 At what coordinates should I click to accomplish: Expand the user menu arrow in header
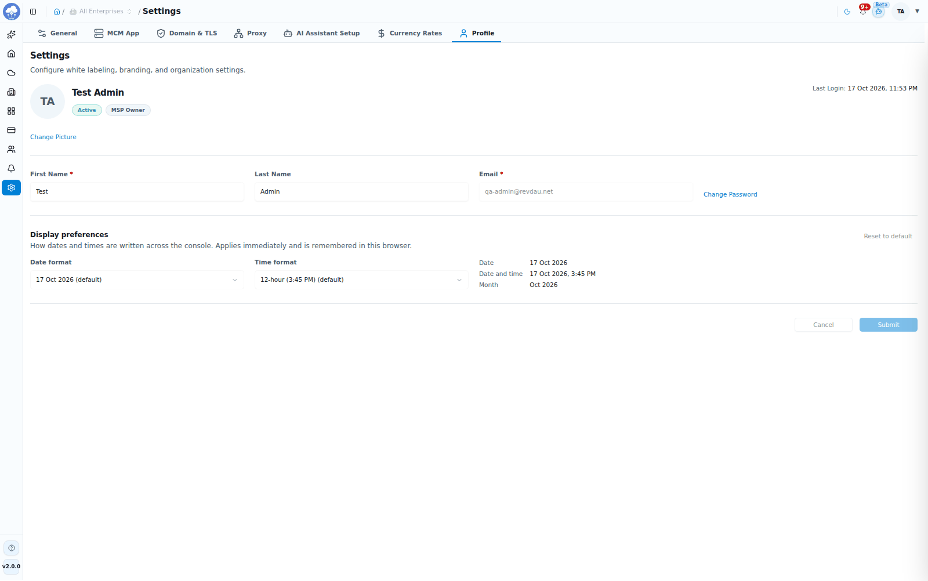[918, 12]
